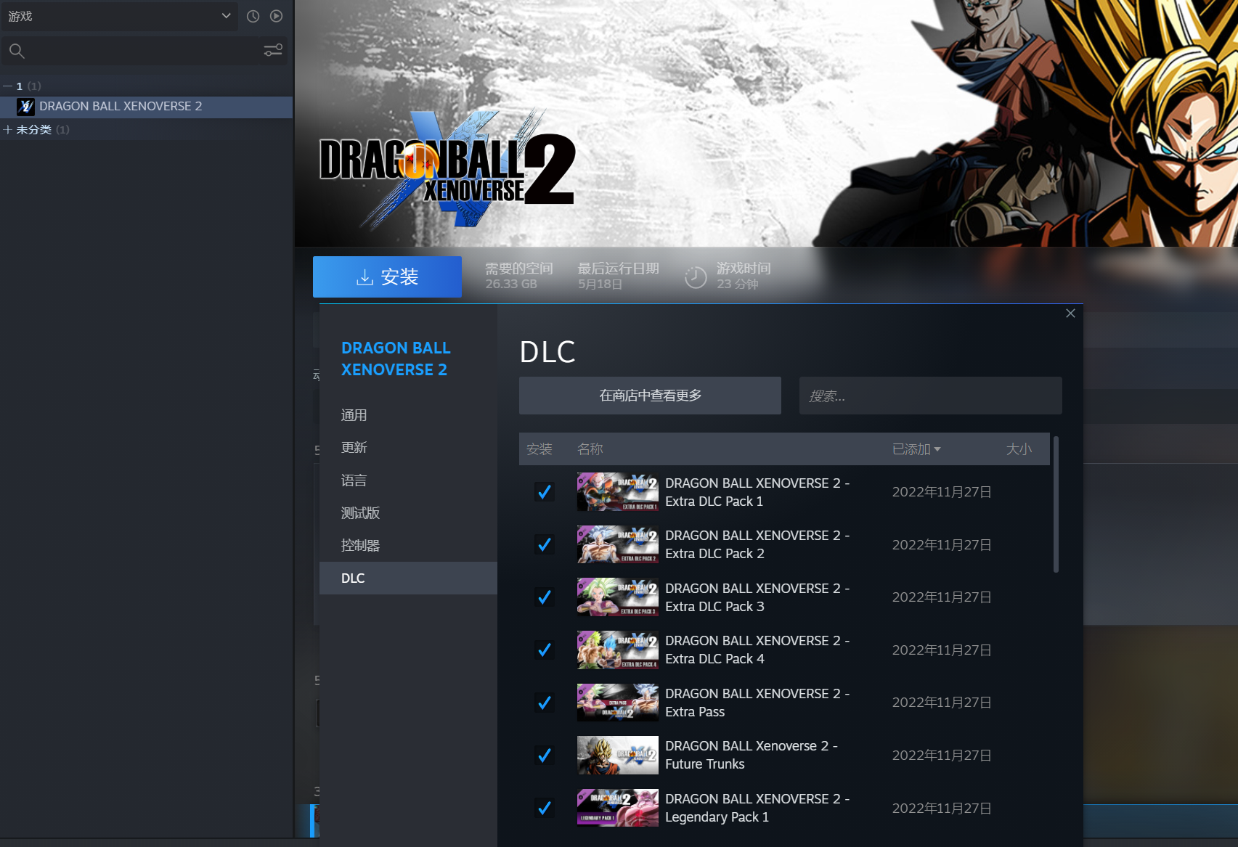Uncheck Extra DLC Pack 2 install checkbox
The width and height of the screenshot is (1238, 847).
click(x=544, y=545)
